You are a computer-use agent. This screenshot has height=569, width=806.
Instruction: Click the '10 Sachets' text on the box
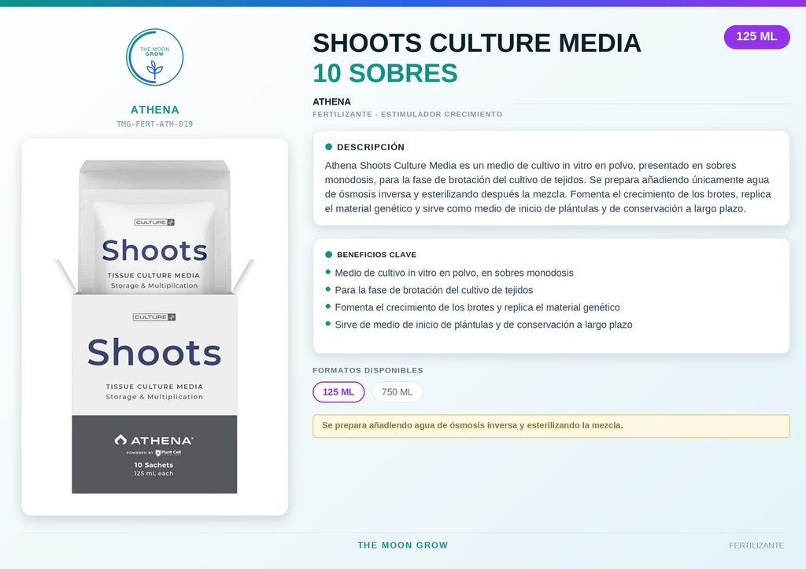pyautogui.click(x=153, y=464)
